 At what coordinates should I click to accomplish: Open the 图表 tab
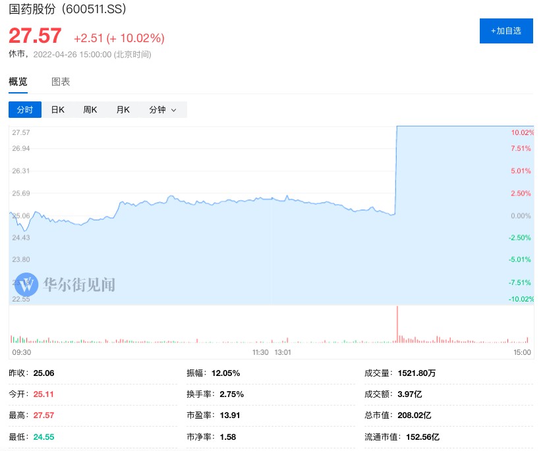coord(61,82)
